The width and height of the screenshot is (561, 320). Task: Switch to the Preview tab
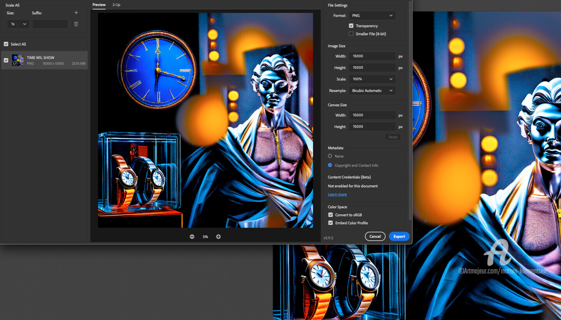(x=99, y=5)
